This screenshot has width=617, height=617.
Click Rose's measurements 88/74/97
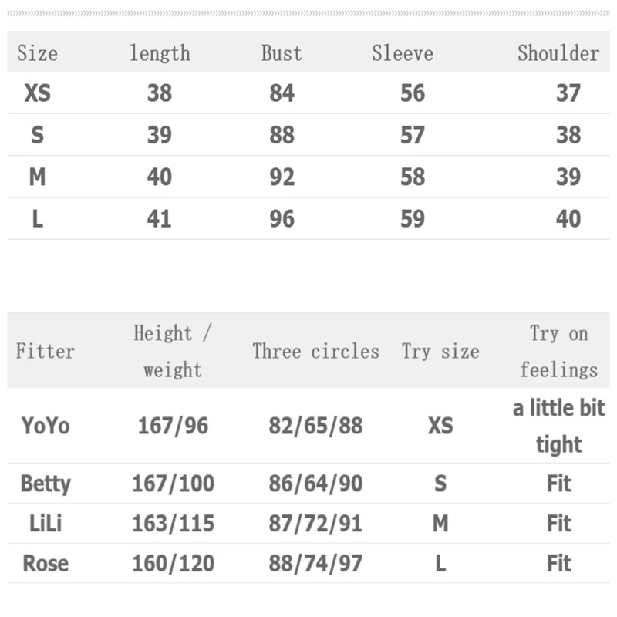(x=315, y=564)
